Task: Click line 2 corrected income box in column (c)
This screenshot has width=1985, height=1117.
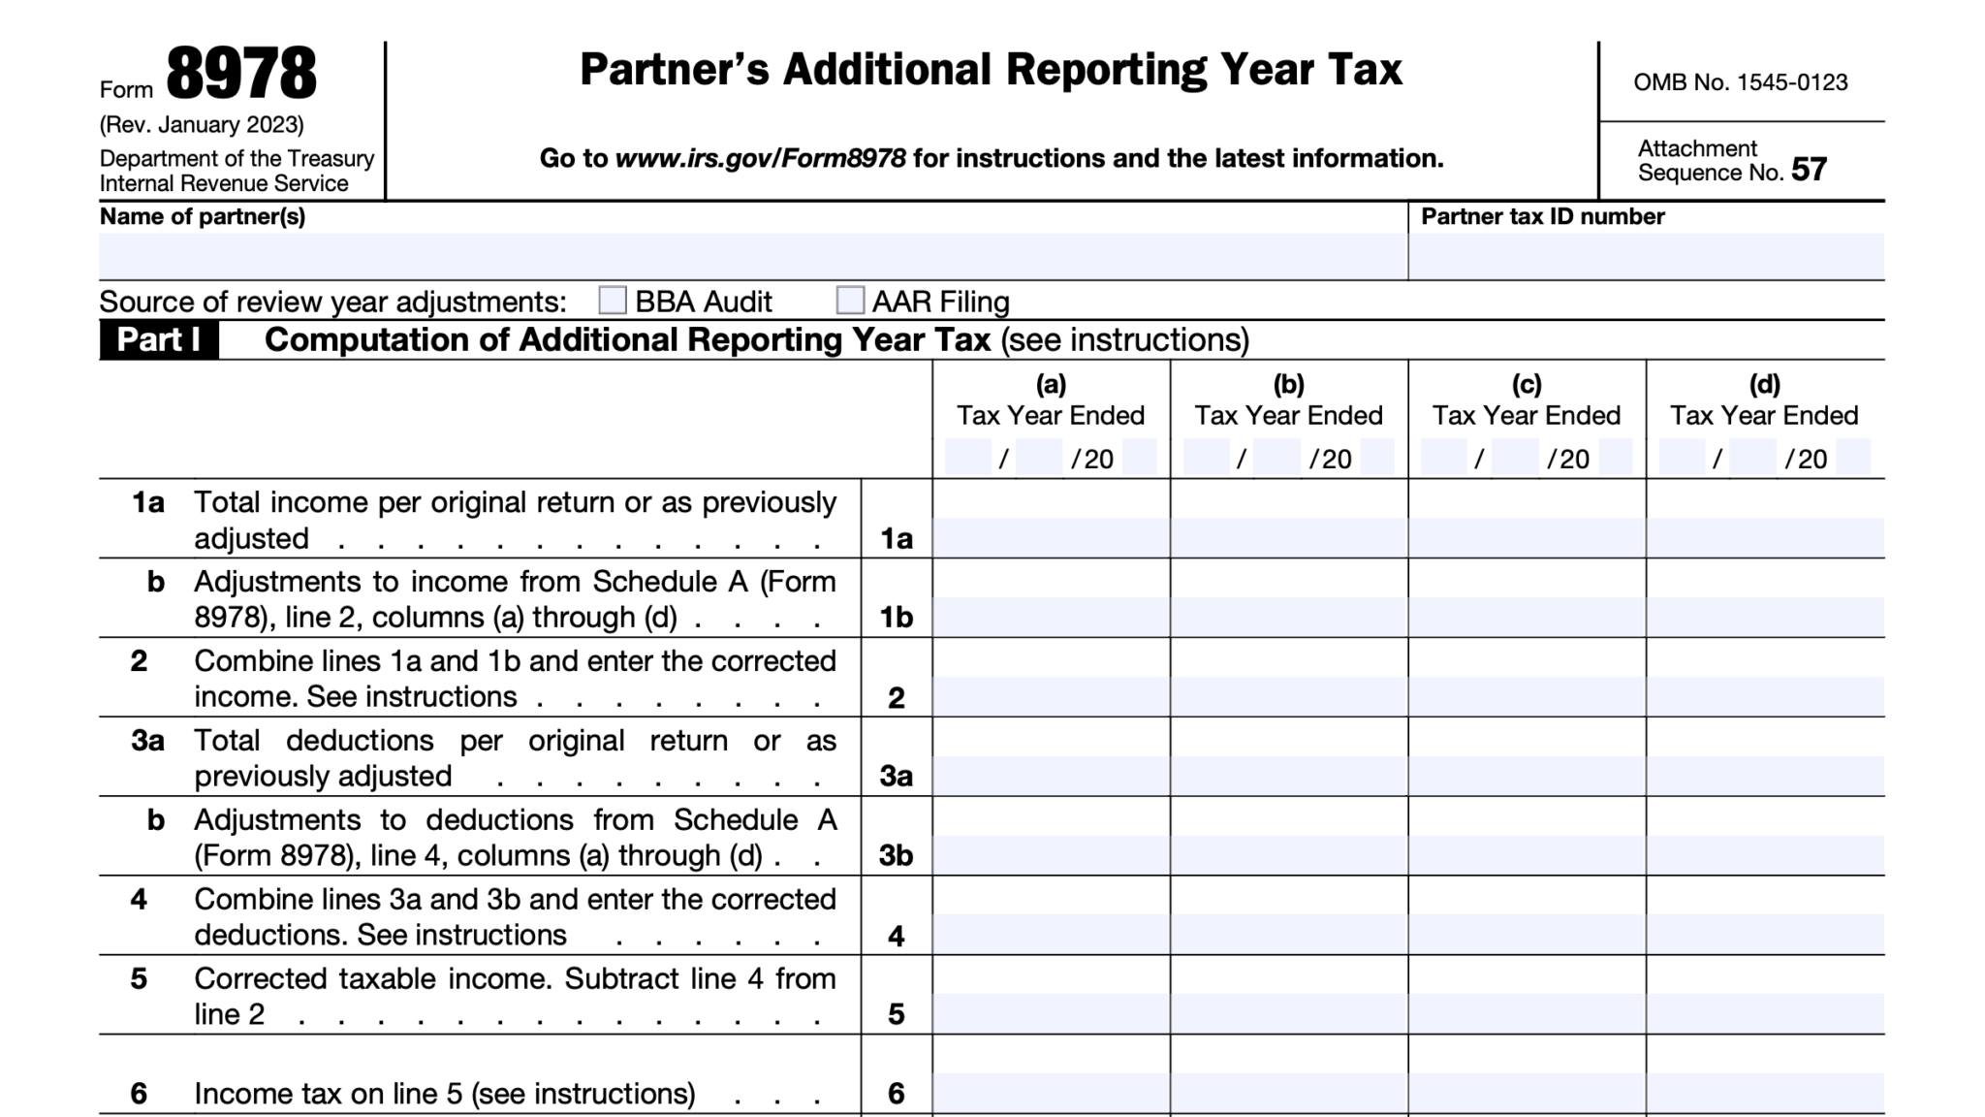Action: pos(1527,692)
